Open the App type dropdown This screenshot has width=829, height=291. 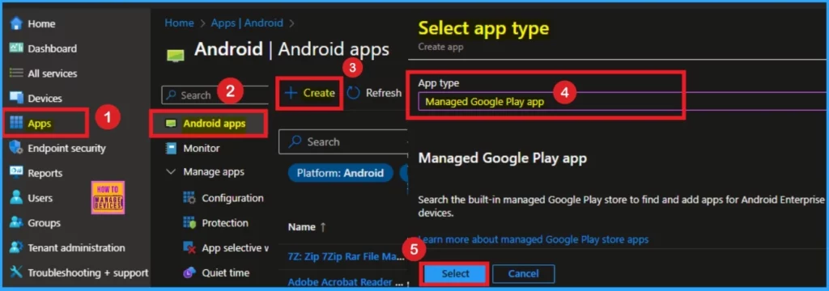click(623, 102)
